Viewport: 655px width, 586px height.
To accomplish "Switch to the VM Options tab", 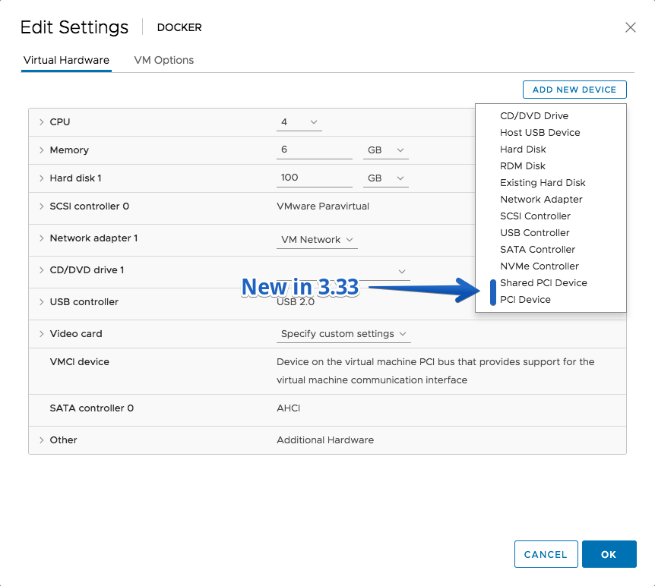I will click(x=164, y=60).
